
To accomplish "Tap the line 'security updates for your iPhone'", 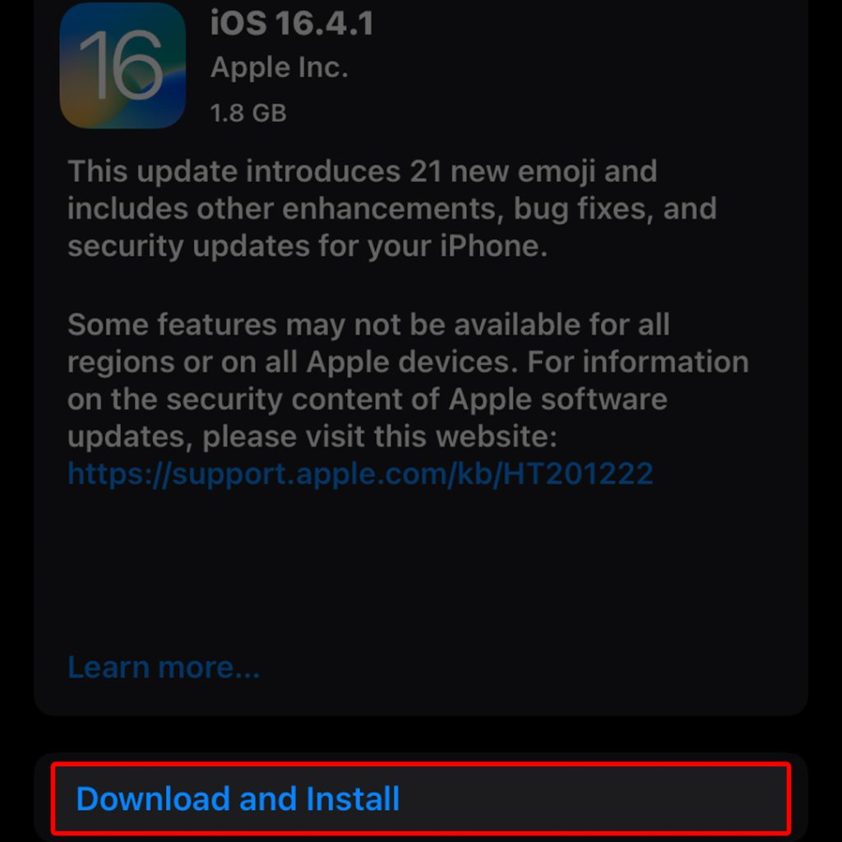I will (x=308, y=247).
